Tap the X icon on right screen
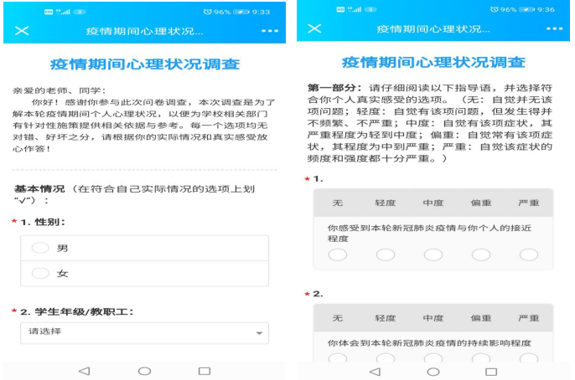The height and width of the screenshot is (380, 575). (x=314, y=28)
